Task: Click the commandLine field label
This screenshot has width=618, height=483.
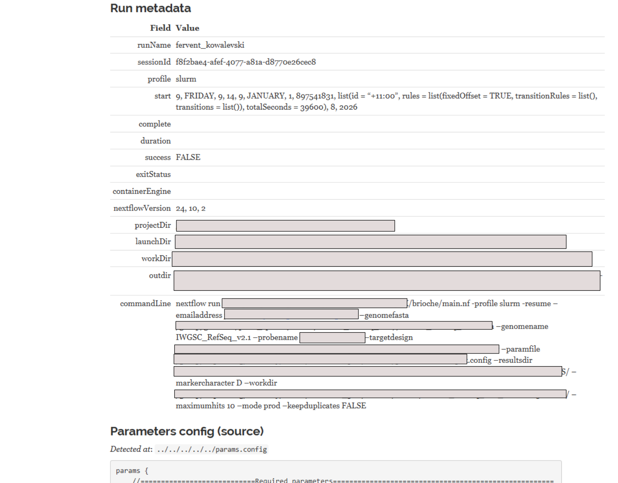Action: (145, 304)
